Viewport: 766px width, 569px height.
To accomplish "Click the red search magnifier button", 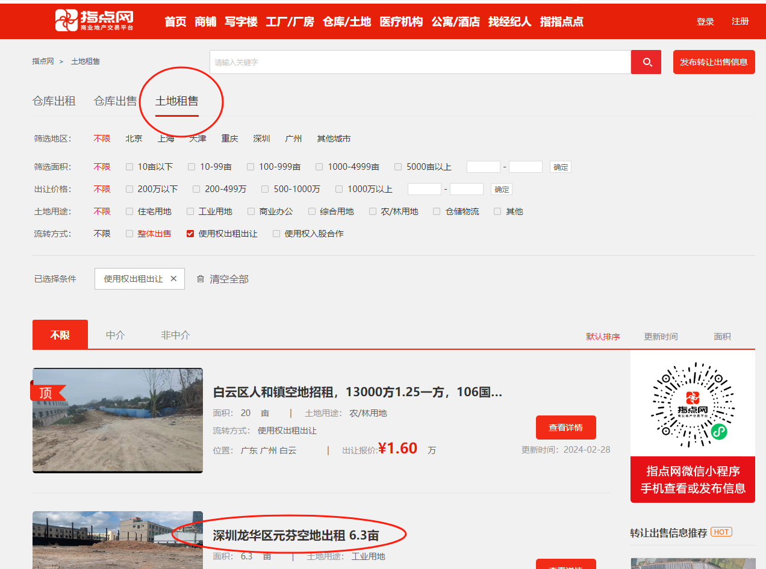I will coord(647,62).
